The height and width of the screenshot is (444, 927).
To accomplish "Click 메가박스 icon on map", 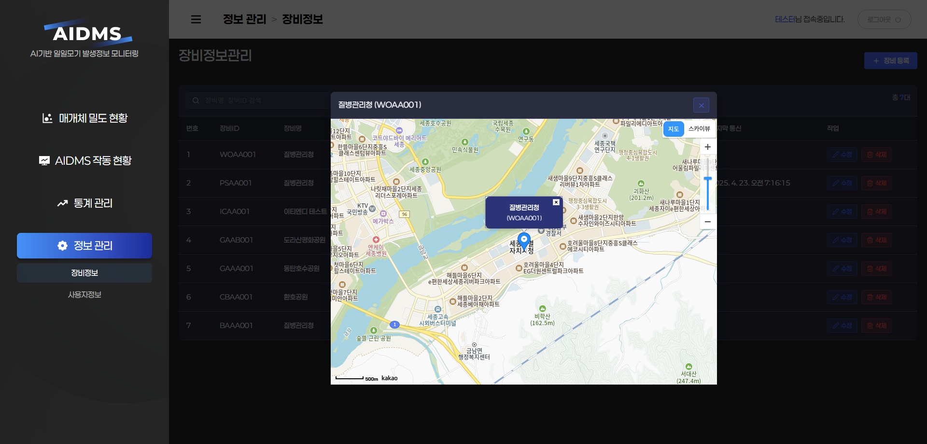I will (383, 214).
